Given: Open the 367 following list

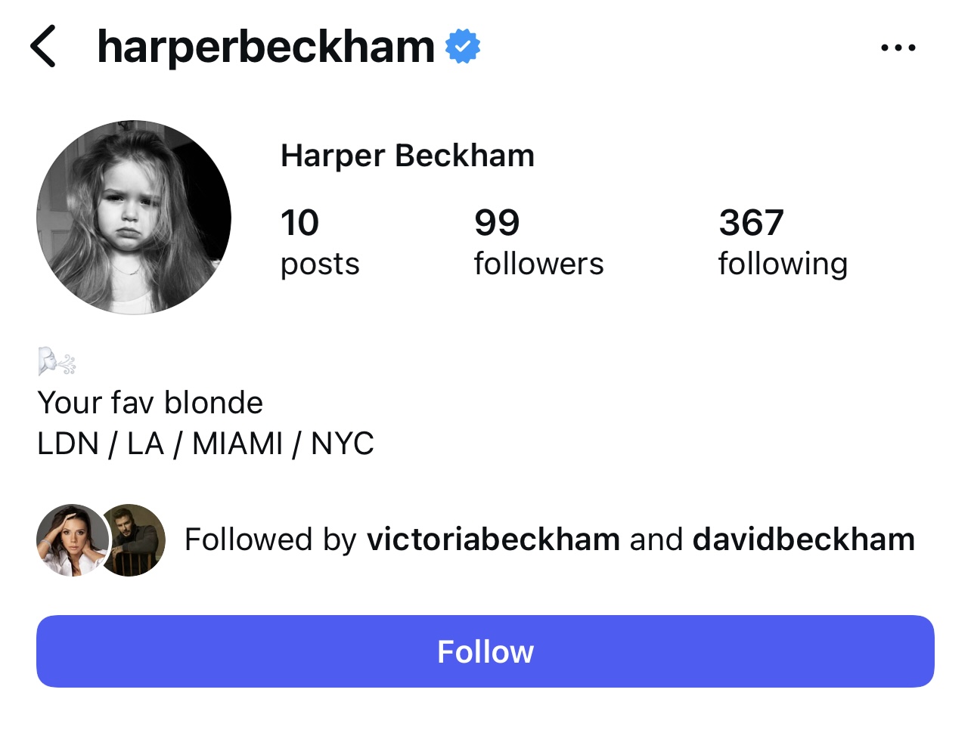Looking at the screenshot, I should point(783,242).
